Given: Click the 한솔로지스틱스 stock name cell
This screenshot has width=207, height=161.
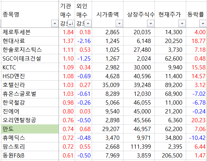Looking at the screenshot, I should click(30, 50).
